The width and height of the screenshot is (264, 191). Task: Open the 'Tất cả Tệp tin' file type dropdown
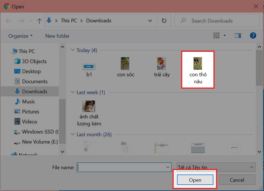[x=216, y=167]
